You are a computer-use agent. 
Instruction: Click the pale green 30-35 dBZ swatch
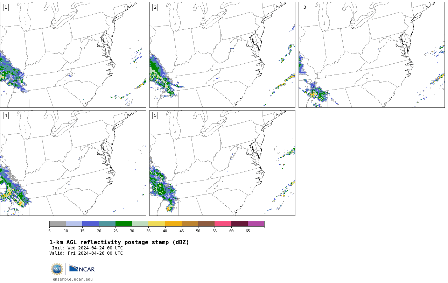140,224
